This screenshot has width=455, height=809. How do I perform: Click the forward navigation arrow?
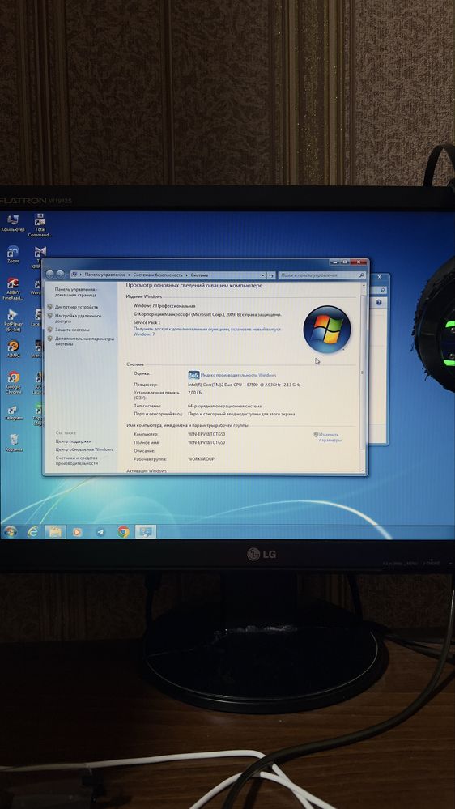61,275
